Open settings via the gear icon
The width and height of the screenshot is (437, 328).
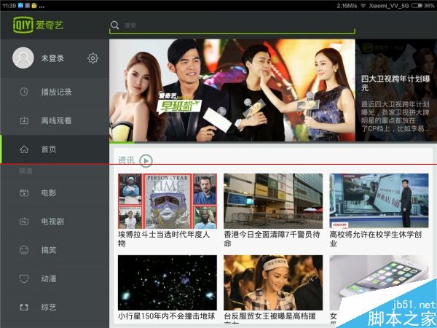click(x=92, y=58)
